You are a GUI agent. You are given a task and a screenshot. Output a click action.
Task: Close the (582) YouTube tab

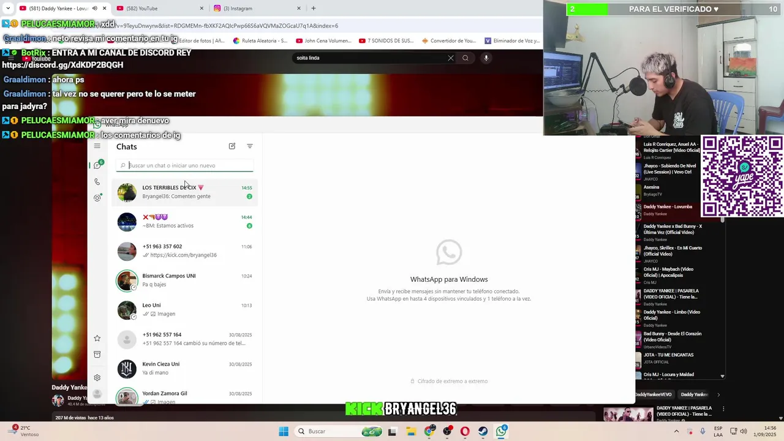[202, 9]
